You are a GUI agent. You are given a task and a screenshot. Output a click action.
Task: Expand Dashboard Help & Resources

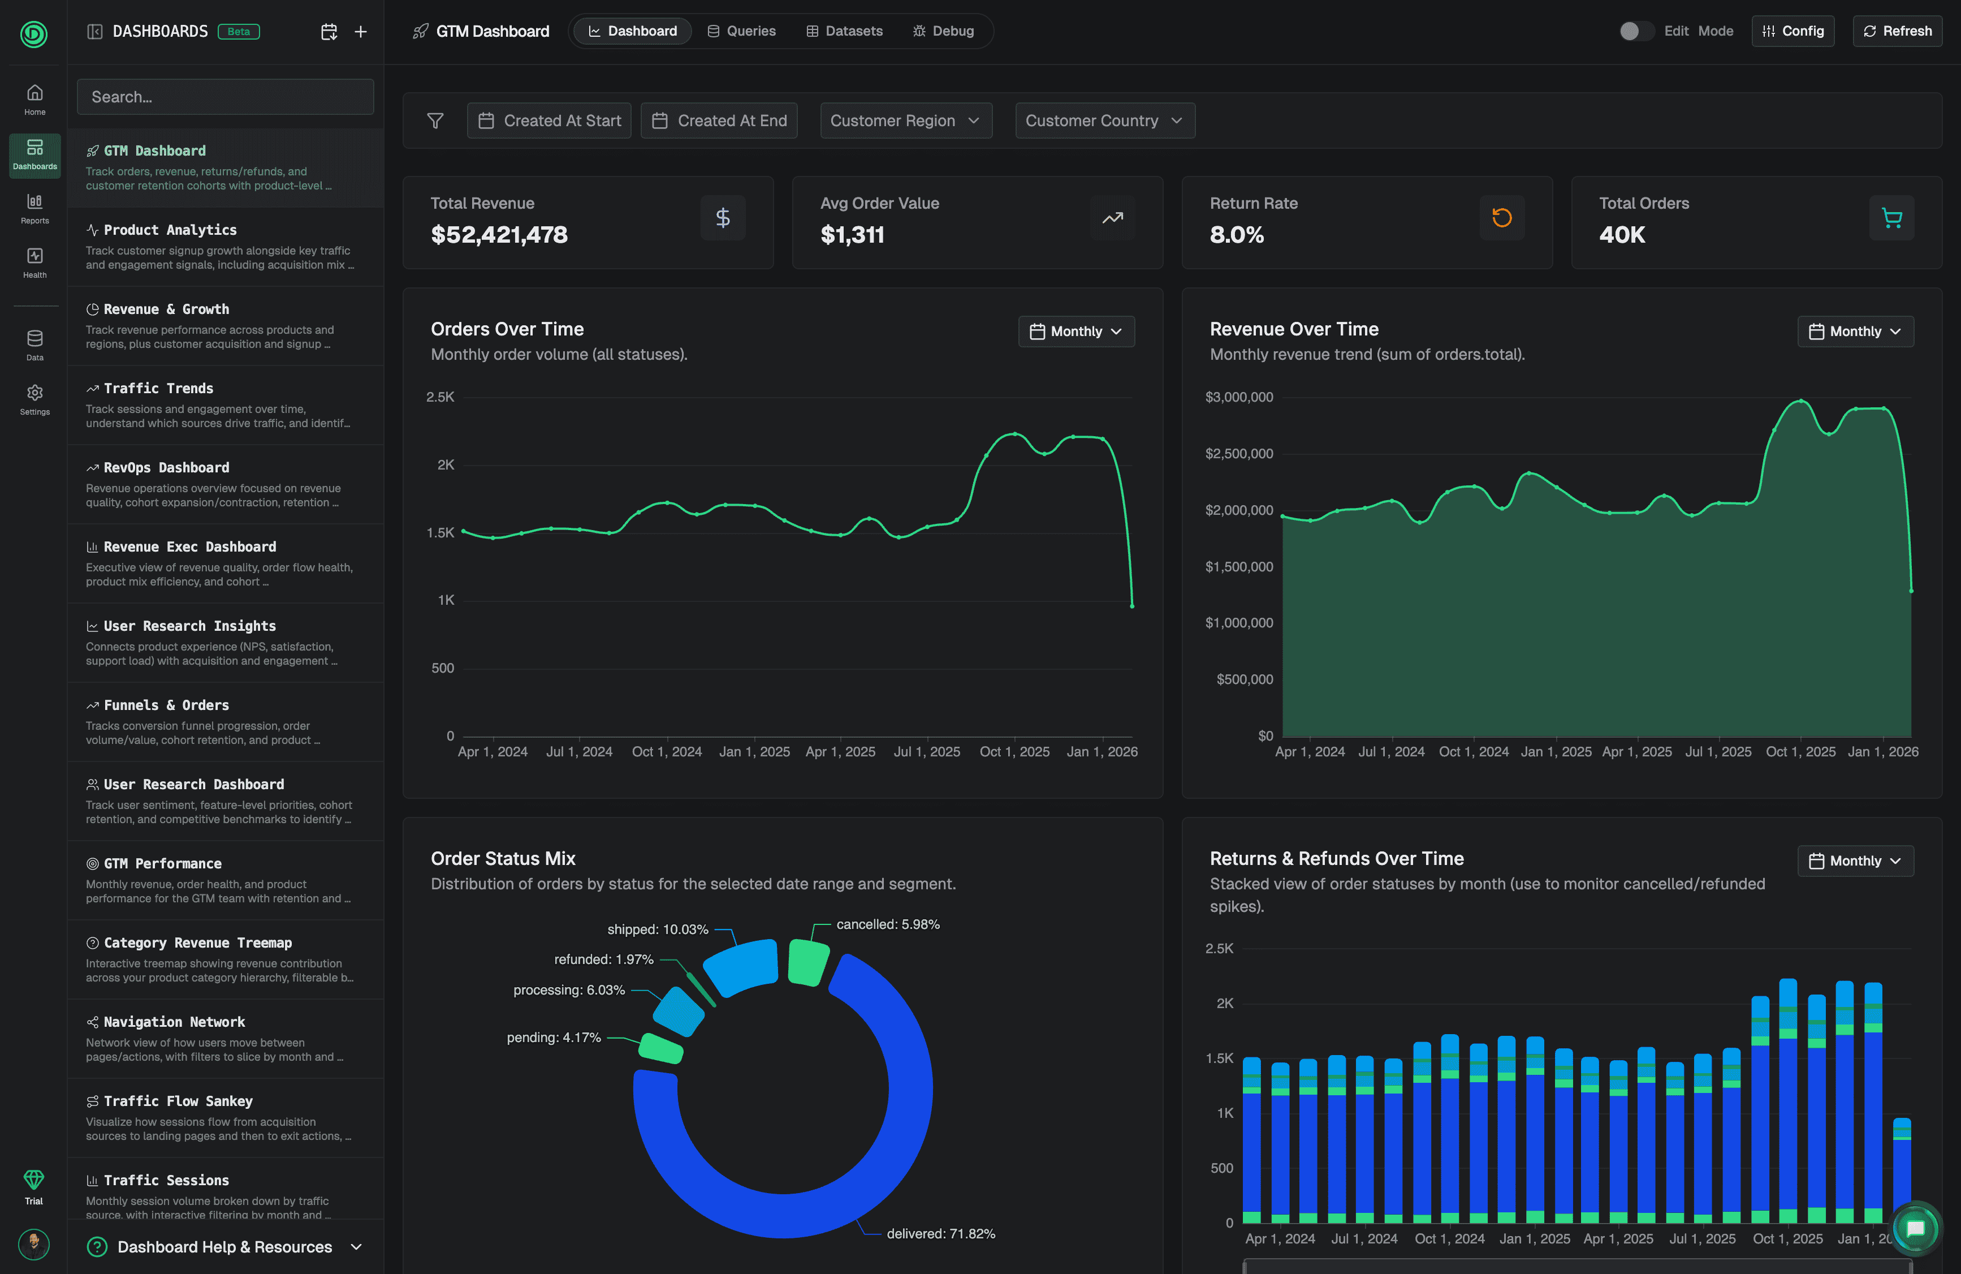(x=224, y=1247)
